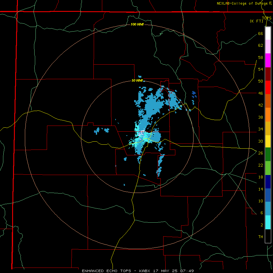Choose the yellow legend color block
This screenshot has height=273, width=273.
[x=268, y=141]
